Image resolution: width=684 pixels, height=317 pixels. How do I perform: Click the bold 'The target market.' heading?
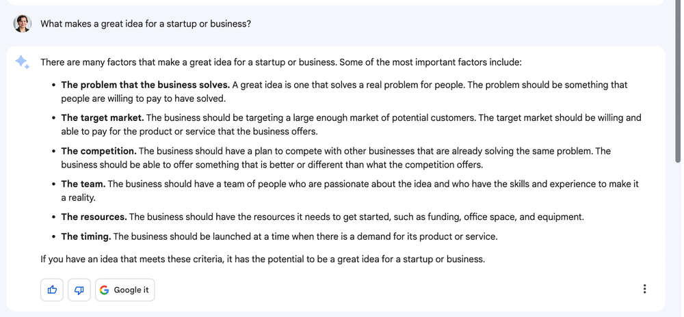pyautogui.click(x=103, y=118)
